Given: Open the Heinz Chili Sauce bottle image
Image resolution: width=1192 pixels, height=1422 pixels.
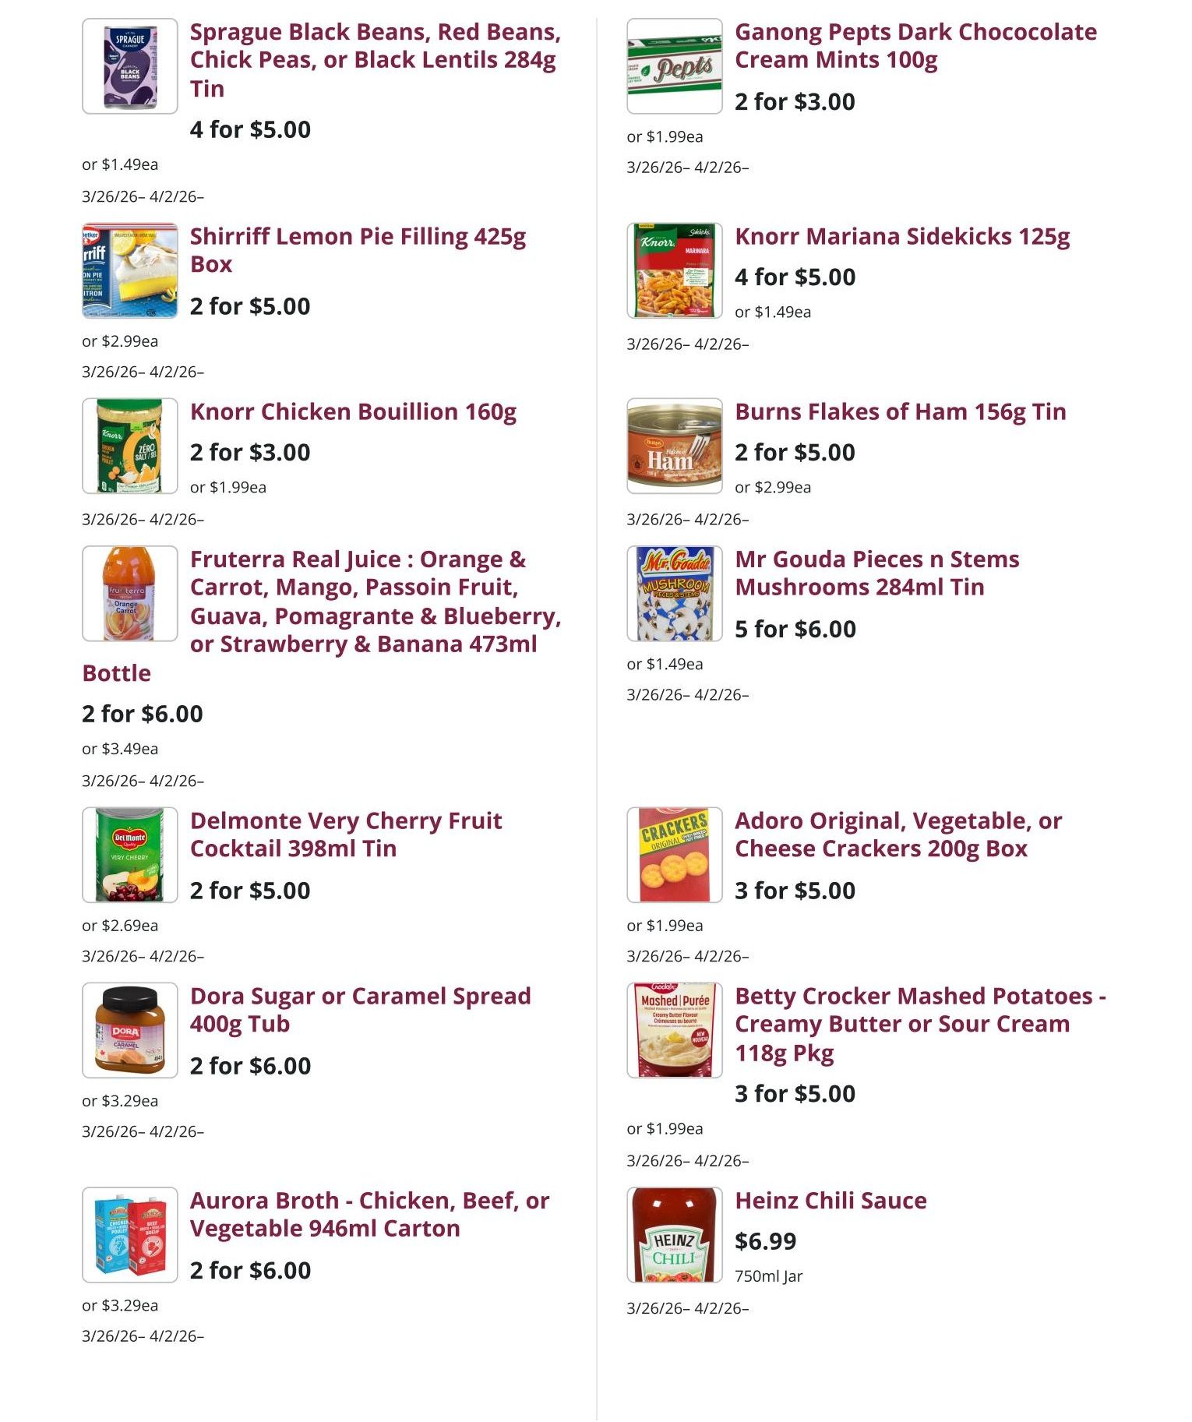Looking at the screenshot, I should [675, 1235].
